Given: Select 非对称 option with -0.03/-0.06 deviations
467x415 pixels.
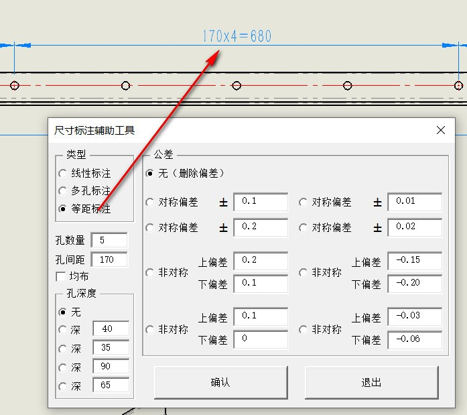Looking at the screenshot, I should coord(304,329).
